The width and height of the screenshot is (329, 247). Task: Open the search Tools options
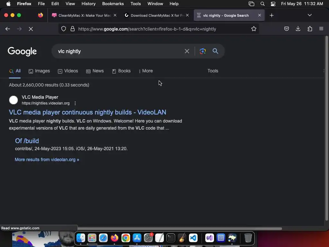point(213,71)
